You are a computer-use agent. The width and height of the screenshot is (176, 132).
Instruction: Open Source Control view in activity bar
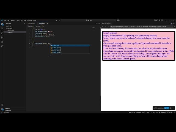tap(2, 33)
